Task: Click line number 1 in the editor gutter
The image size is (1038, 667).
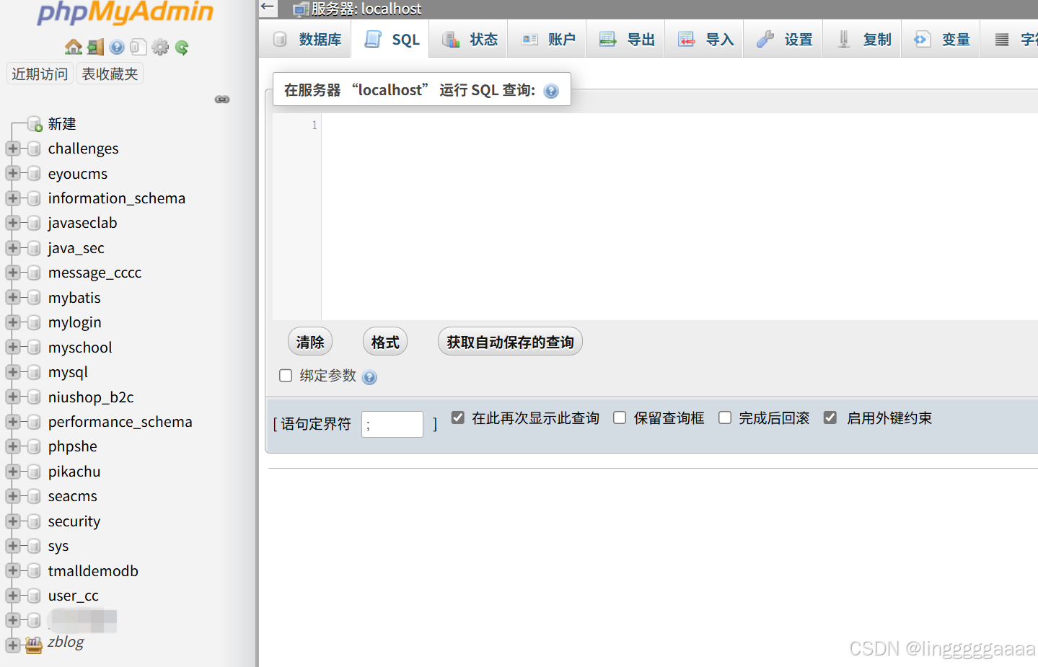Action: tap(315, 125)
